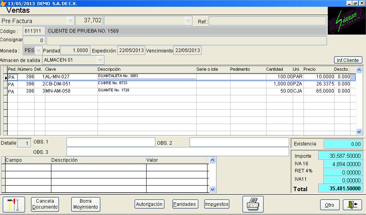Click the Consignar number field
Image resolution: width=366 pixels, height=215 pixels.
tap(34, 40)
